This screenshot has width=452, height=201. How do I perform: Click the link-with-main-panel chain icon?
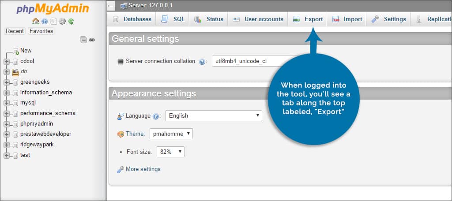[92, 40]
